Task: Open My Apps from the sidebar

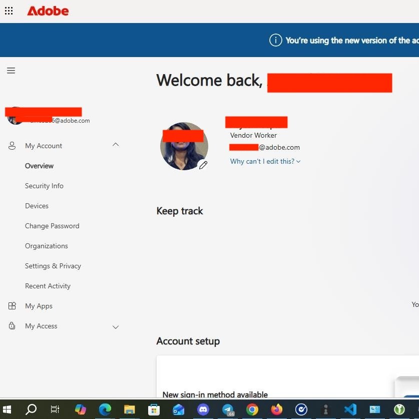Action: 39,306
